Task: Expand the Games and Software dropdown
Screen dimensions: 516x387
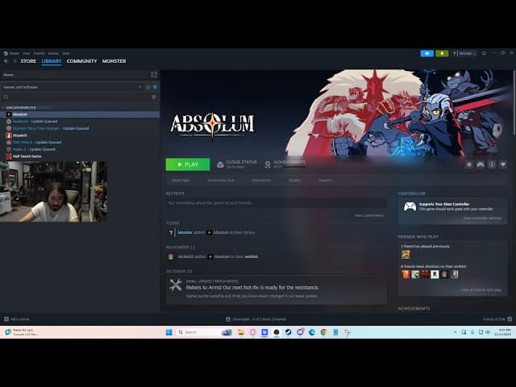Action: tap(139, 86)
